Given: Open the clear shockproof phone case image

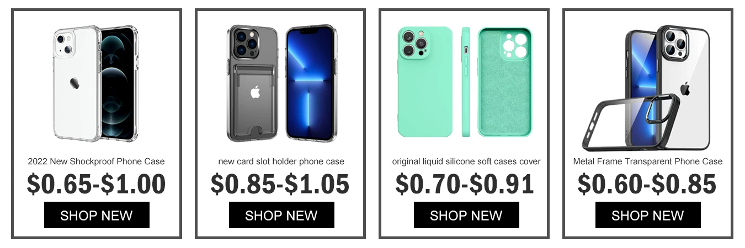Looking at the screenshot, I should pos(96,83).
